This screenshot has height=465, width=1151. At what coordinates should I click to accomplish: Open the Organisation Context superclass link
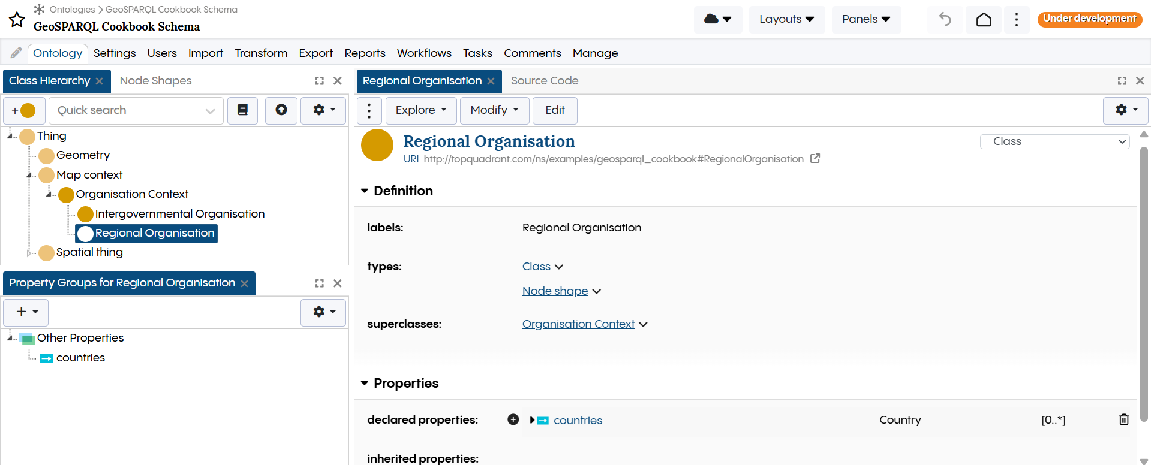pyautogui.click(x=578, y=324)
